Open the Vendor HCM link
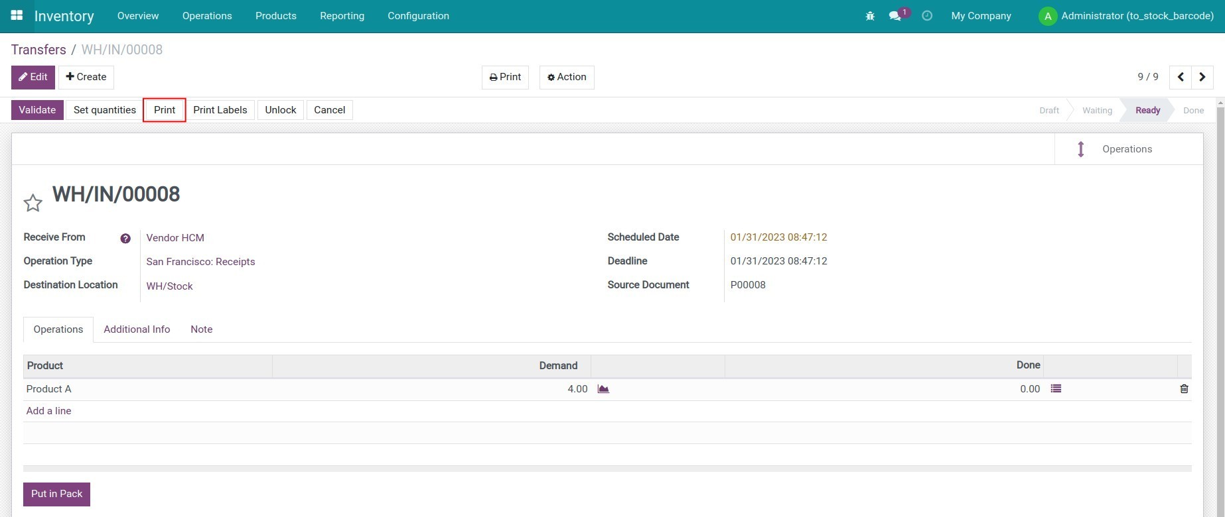This screenshot has height=517, width=1225. click(175, 238)
